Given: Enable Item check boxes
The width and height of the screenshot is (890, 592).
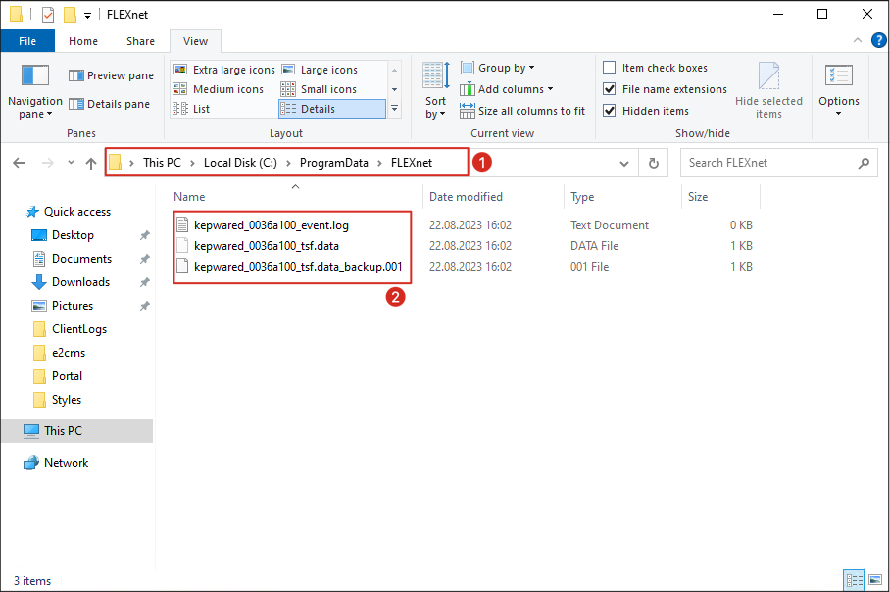Looking at the screenshot, I should [x=609, y=68].
